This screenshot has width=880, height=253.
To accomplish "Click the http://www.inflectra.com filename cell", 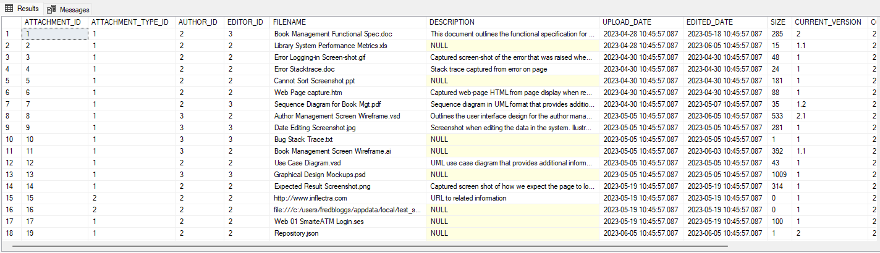I will 310,198.
